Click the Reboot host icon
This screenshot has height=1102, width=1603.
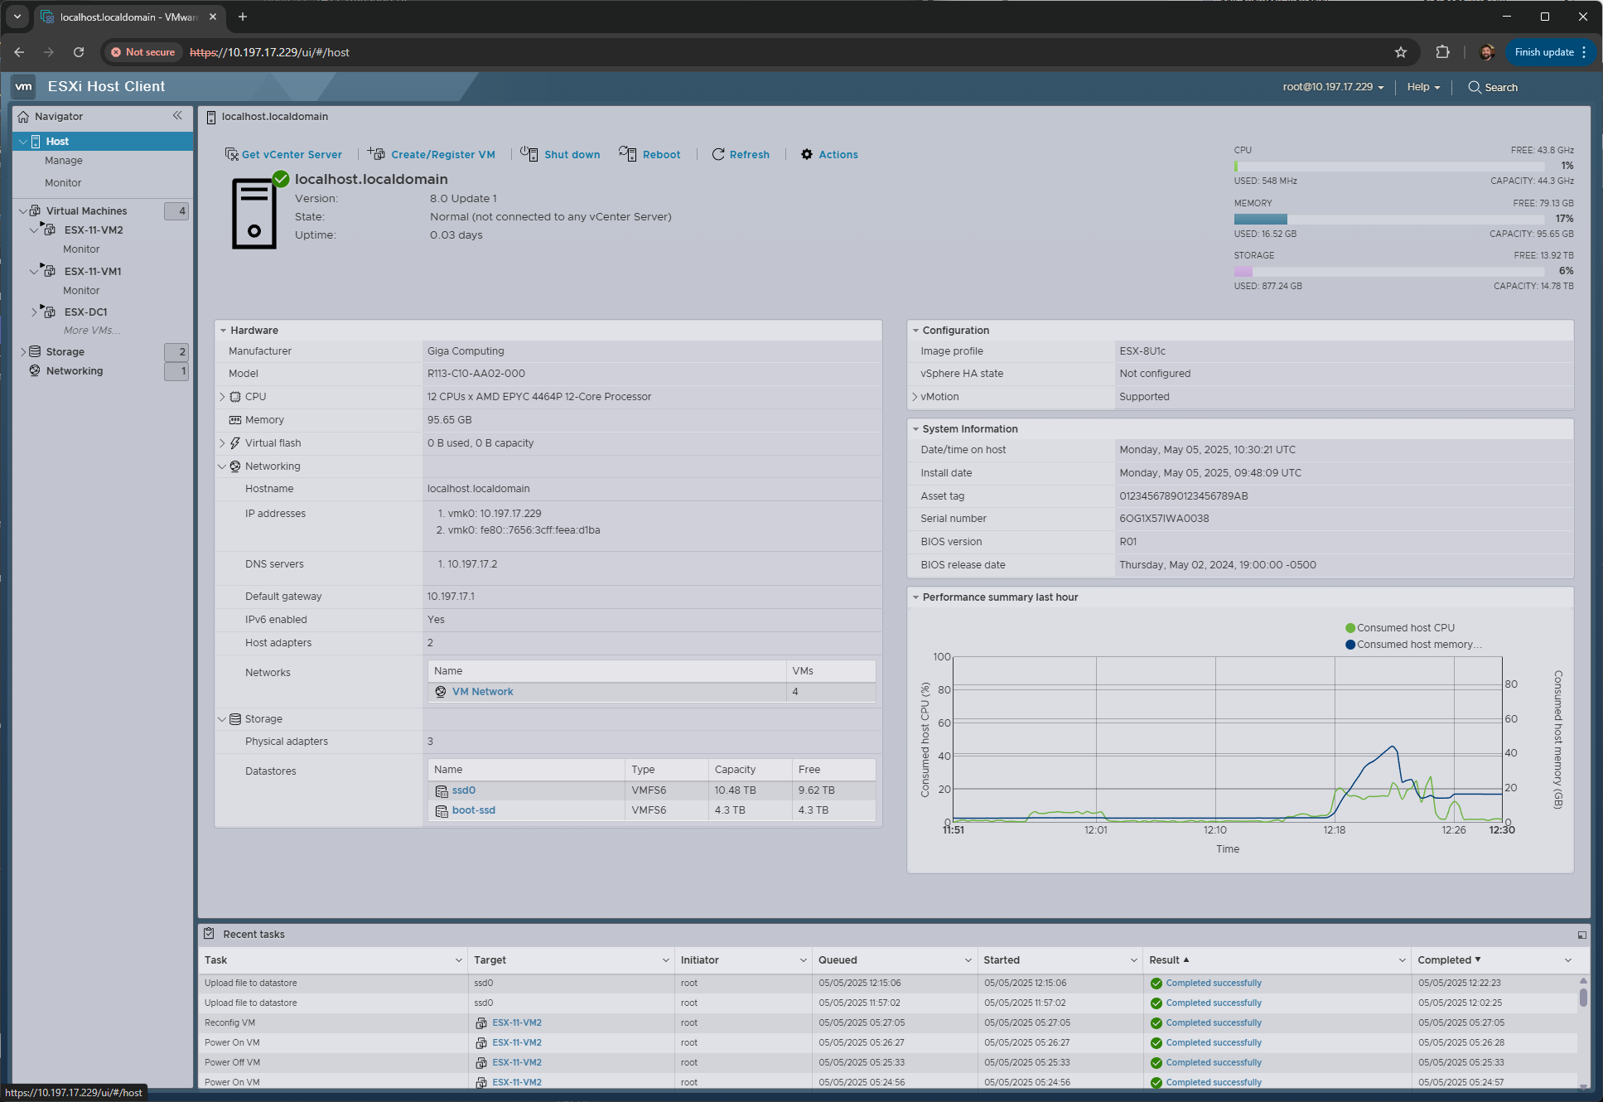[628, 154]
